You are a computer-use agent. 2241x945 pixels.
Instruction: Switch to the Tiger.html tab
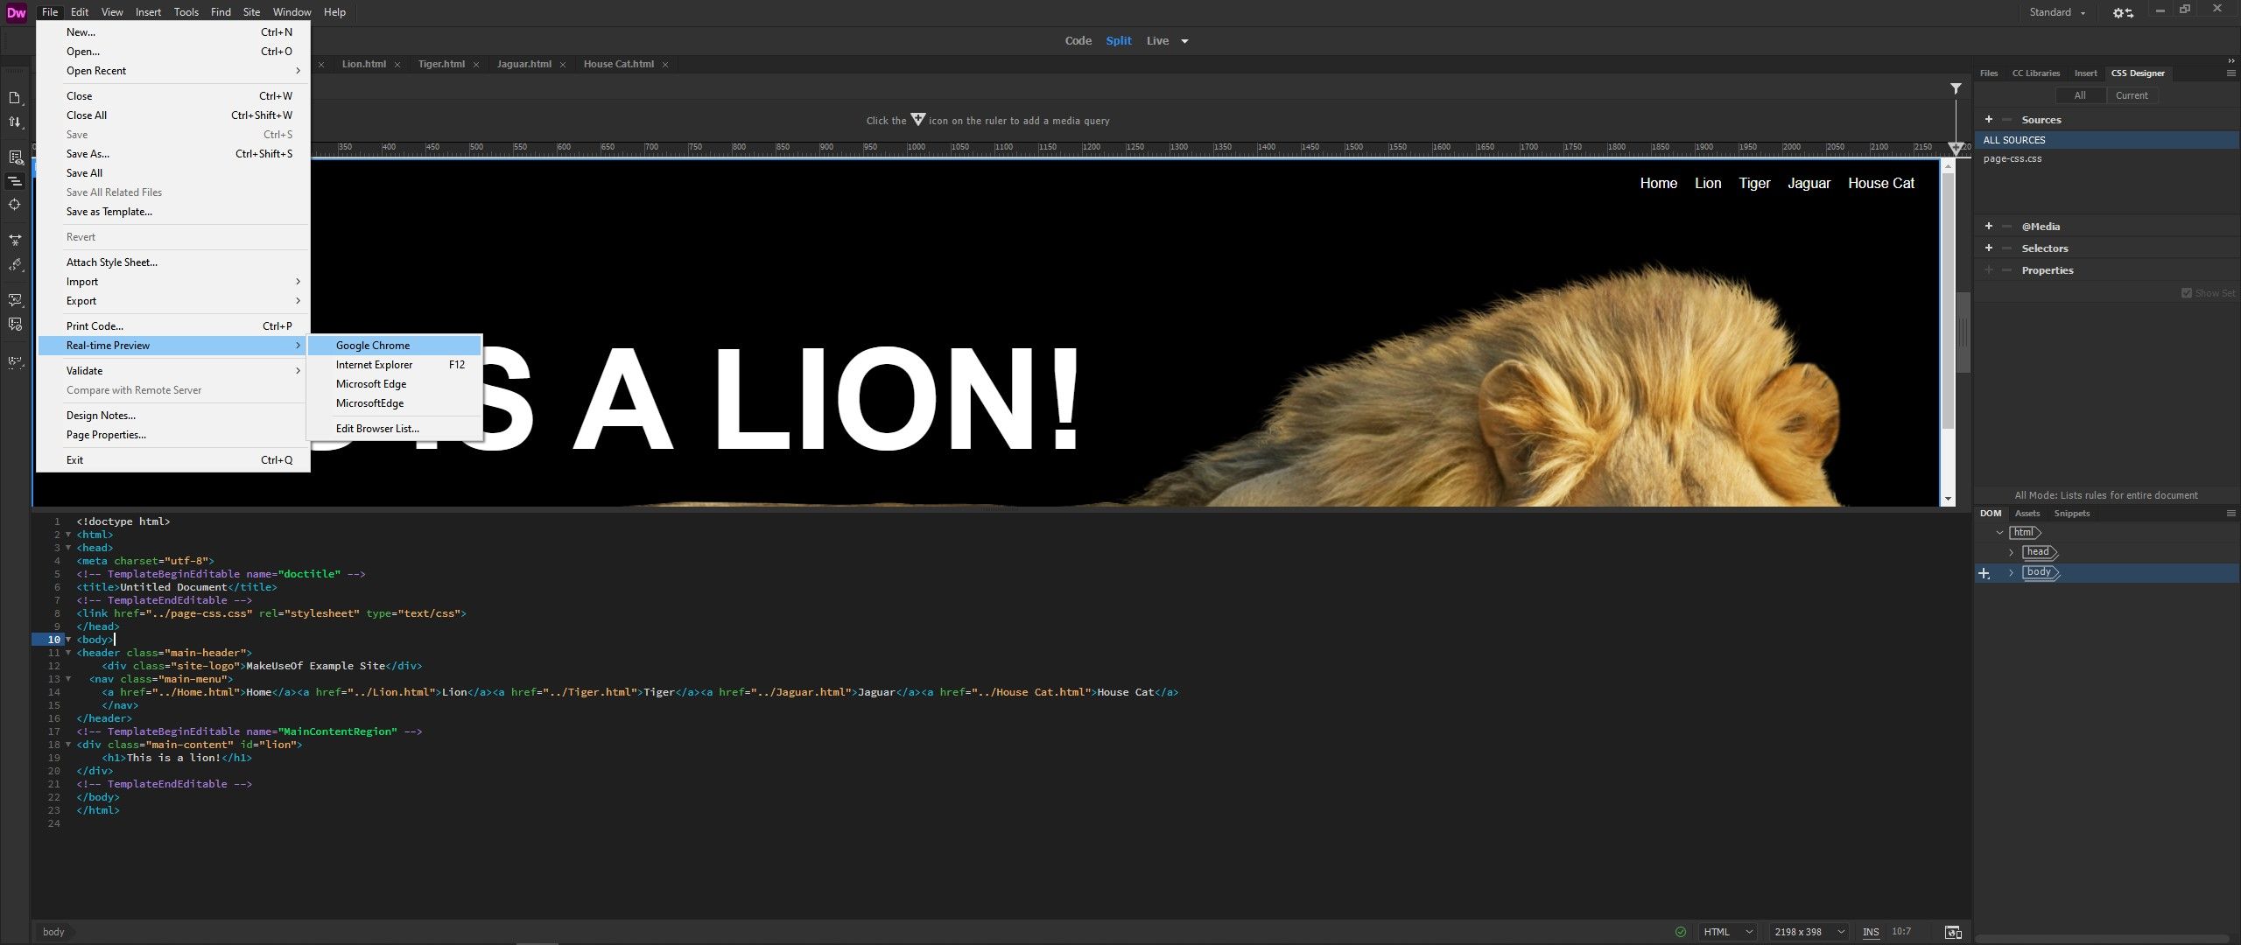point(442,64)
